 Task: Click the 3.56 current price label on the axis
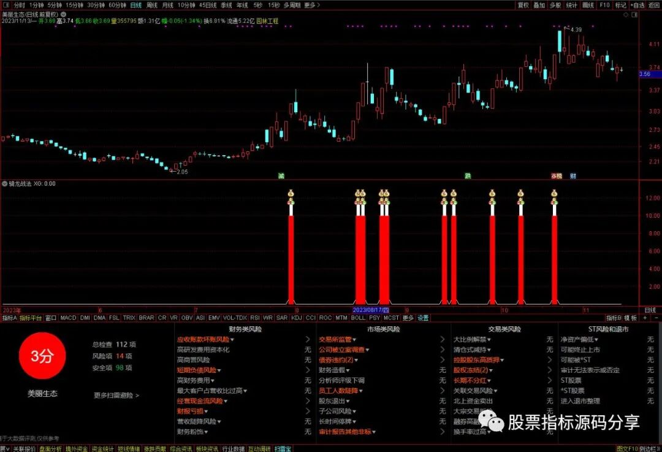650,74
